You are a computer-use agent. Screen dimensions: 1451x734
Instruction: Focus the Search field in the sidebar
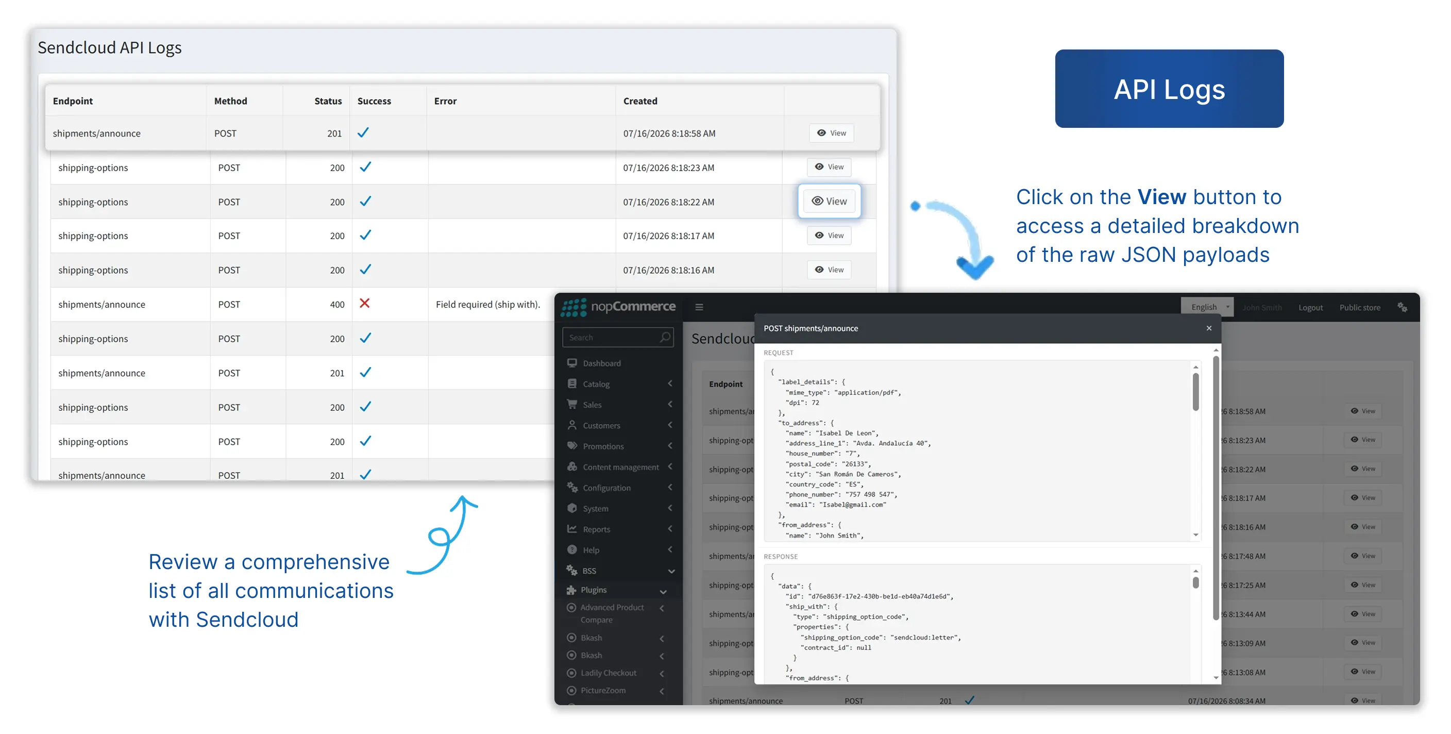click(617, 337)
